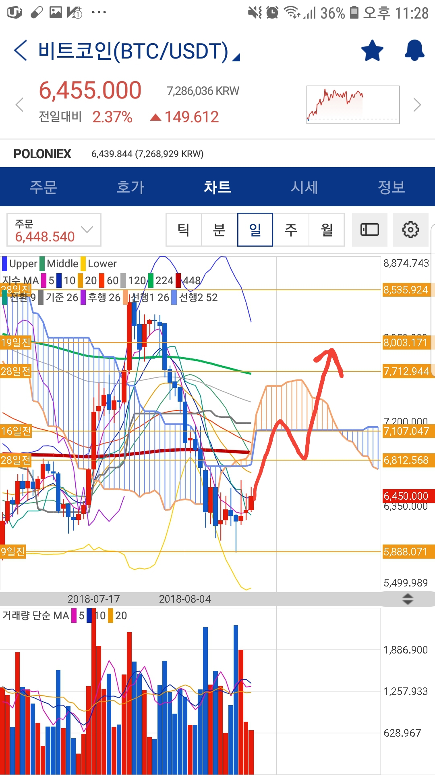
Task: Click the 거래량 단순 MA legend
Action: click(36, 616)
